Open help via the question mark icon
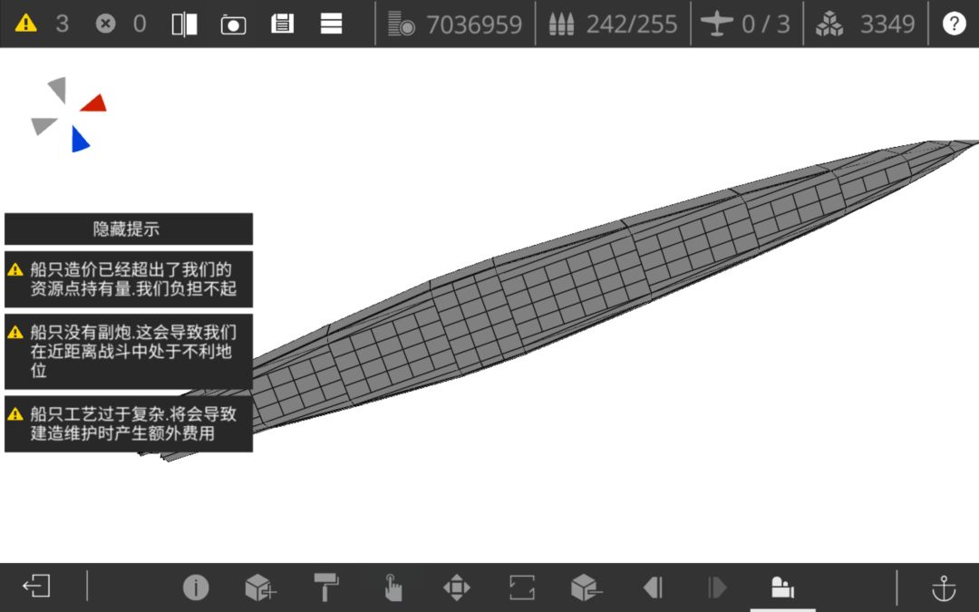This screenshot has width=979, height=612. point(954,24)
